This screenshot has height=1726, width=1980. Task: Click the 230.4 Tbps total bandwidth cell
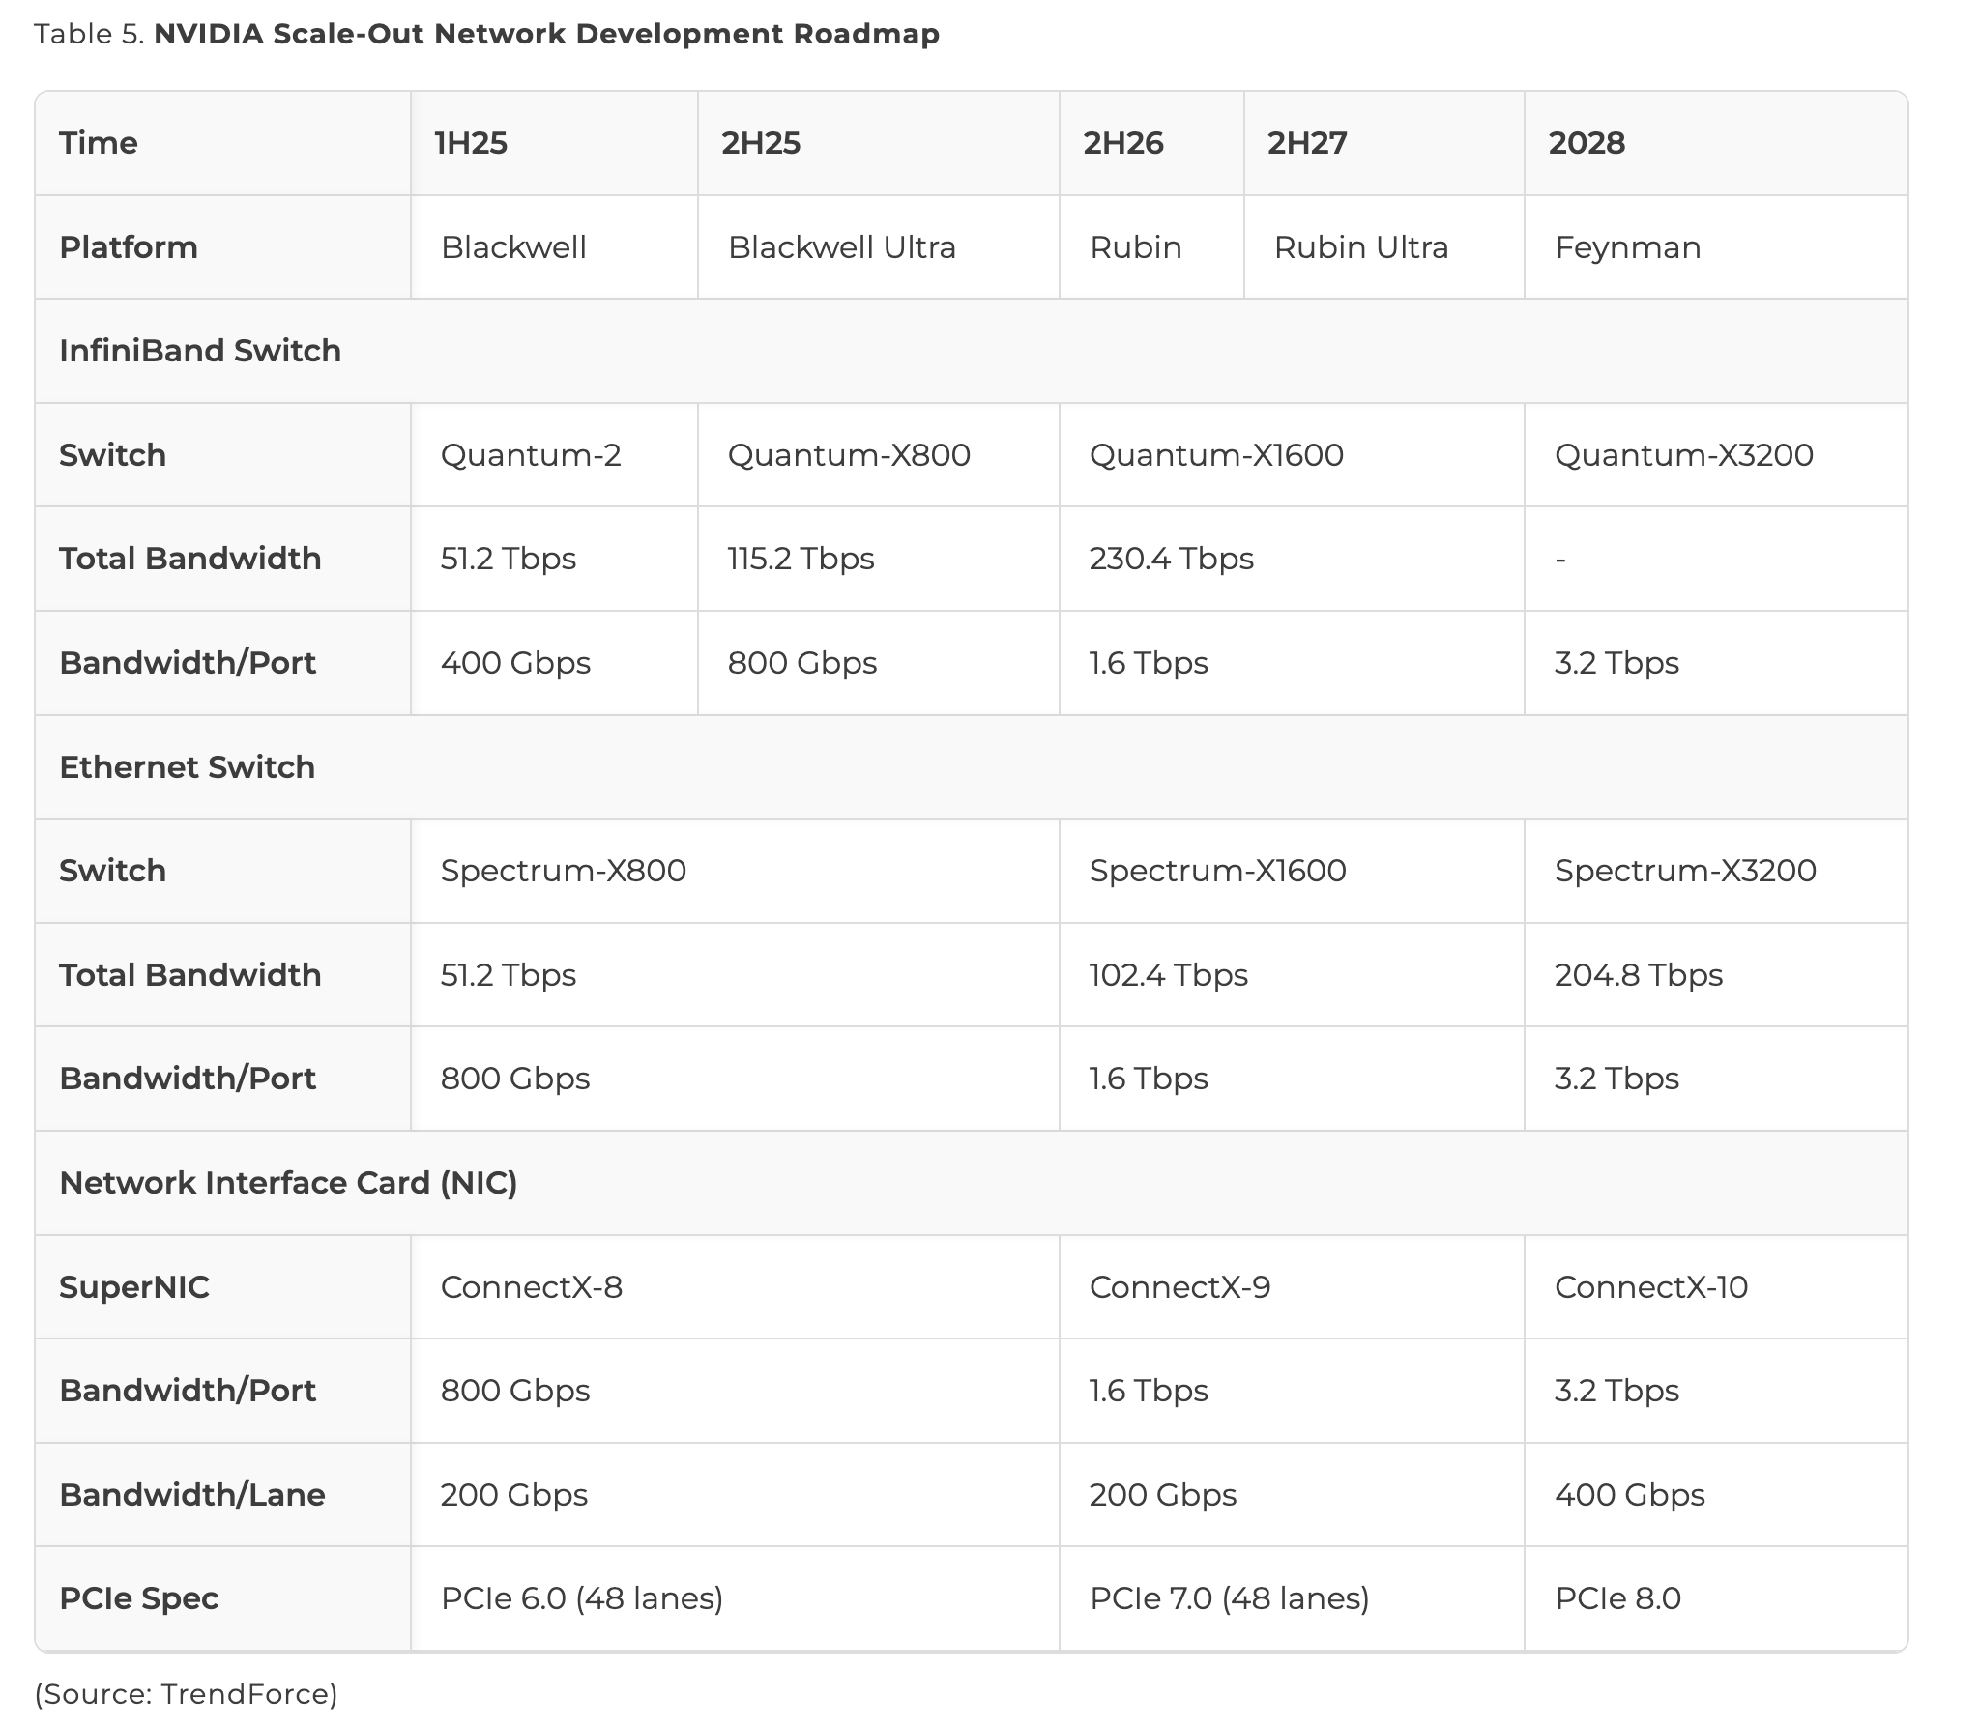(x=1171, y=559)
